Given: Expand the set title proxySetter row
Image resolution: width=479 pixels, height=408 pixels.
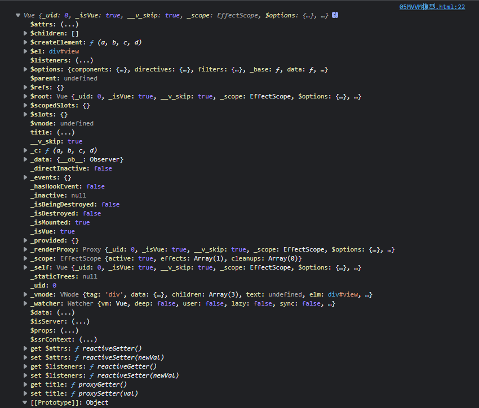Looking at the screenshot, I should 25,393.
